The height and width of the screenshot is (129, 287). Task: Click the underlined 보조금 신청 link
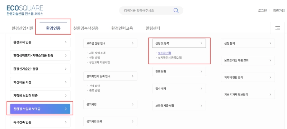coord(165,53)
